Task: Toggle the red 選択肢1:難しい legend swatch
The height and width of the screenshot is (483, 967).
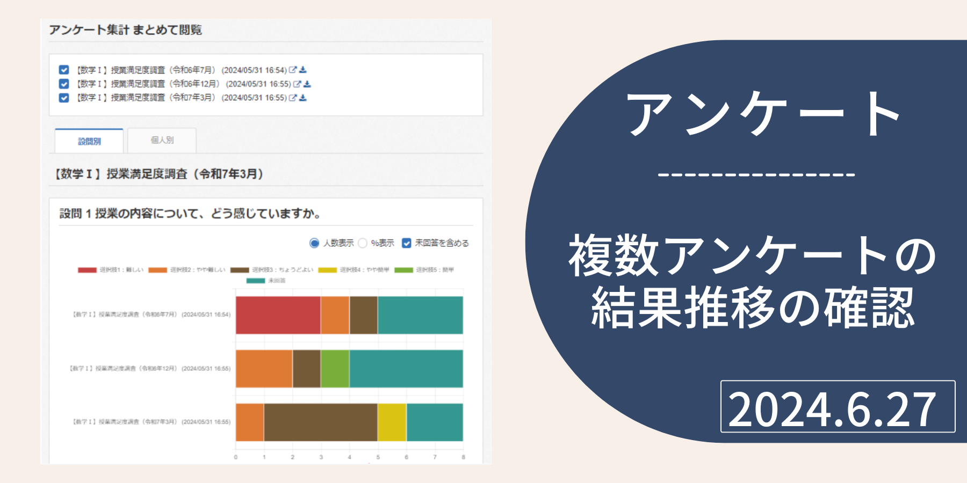Action: tap(87, 270)
